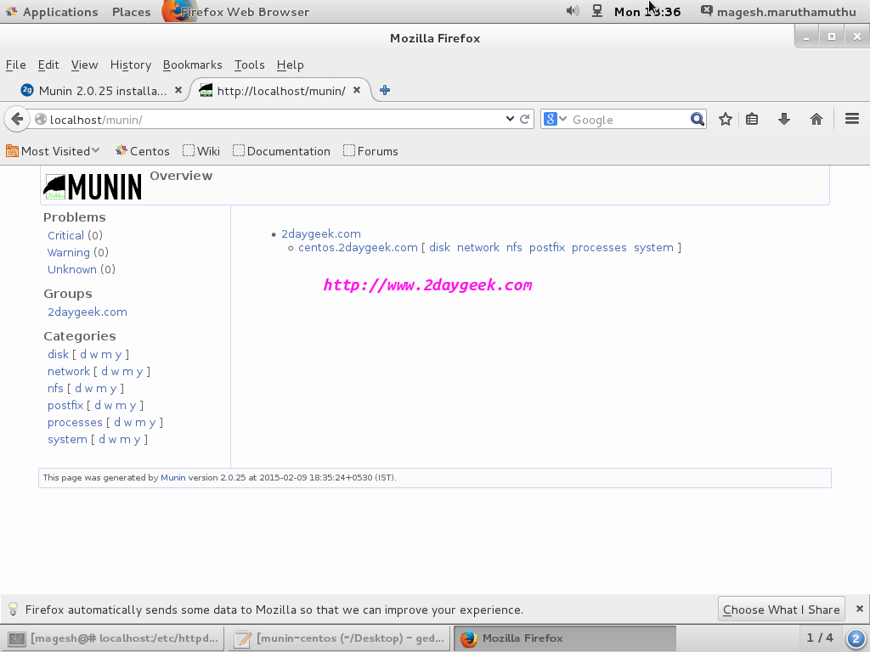Viewport: 870px width, 652px height.
Task: Expand the URL bar history dropdown
Action: pos(510,119)
